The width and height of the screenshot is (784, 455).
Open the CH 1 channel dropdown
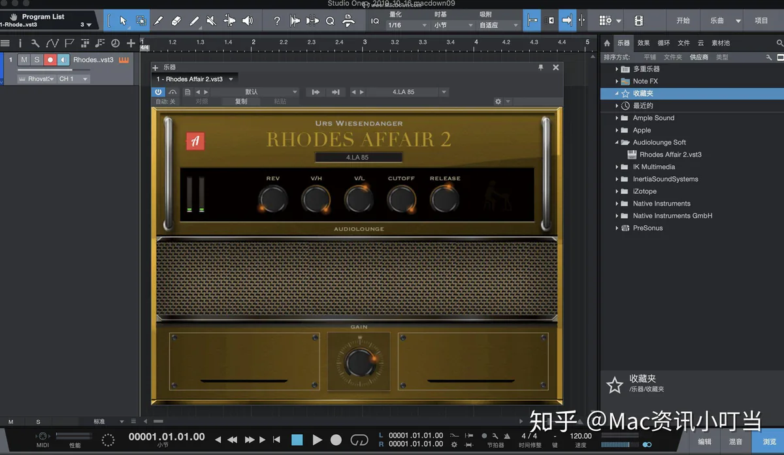click(73, 79)
